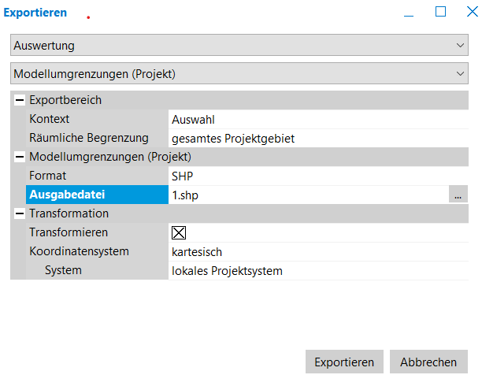Collapse the Modellumgrenzungen (Projekt) property group
482x386 pixels.
19,157
